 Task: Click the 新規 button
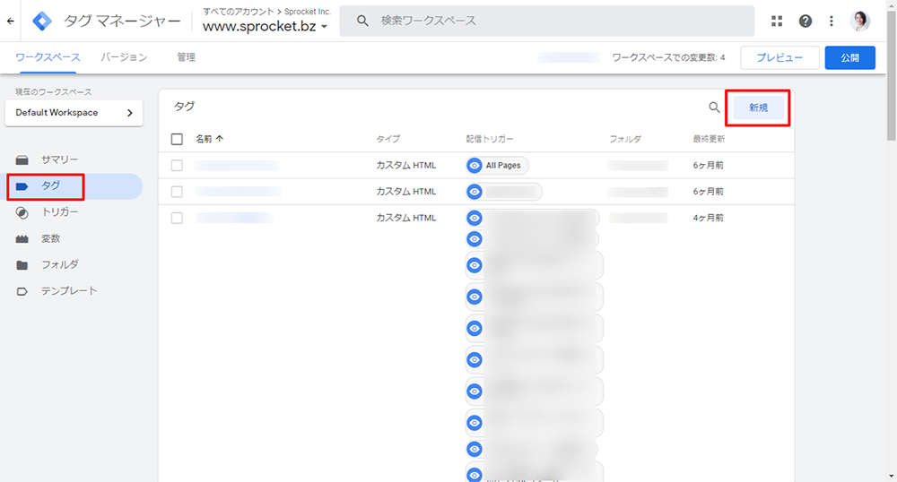pos(758,108)
